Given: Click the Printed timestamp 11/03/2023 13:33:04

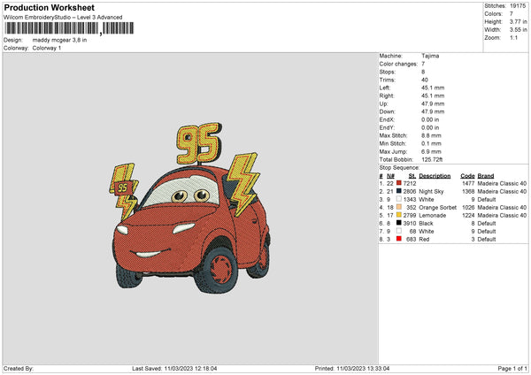Looking at the screenshot, I should click(x=363, y=368).
